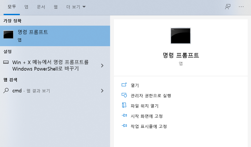Click the 열기 open icon
This screenshot has height=147, width=251.
pos(124,85)
